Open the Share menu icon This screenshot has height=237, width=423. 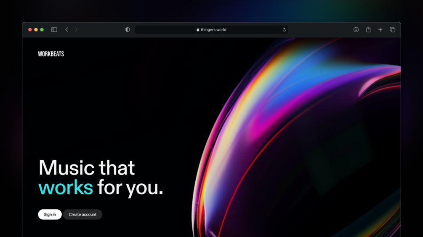click(x=368, y=29)
